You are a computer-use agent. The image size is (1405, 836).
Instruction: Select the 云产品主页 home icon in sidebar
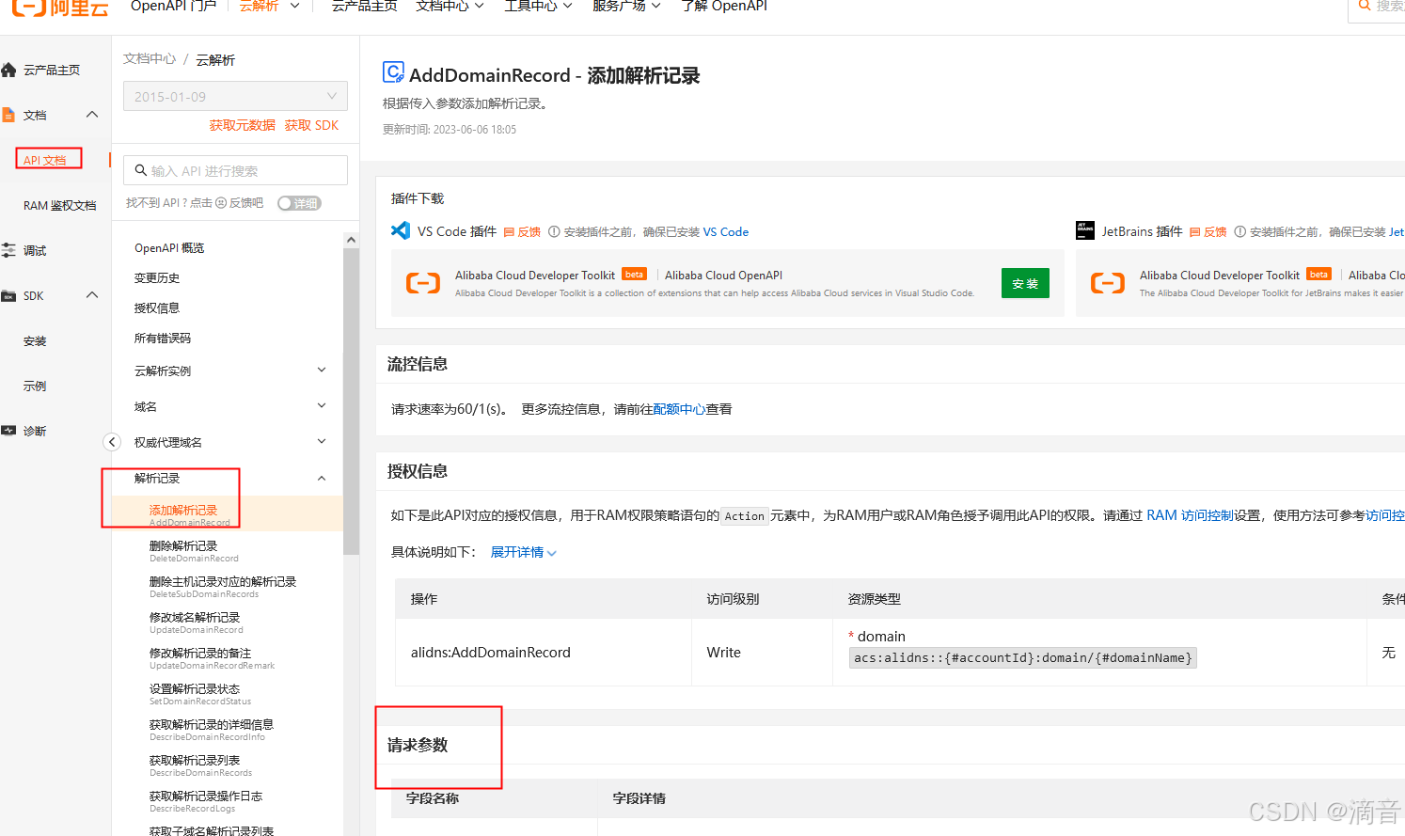point(9,69)
